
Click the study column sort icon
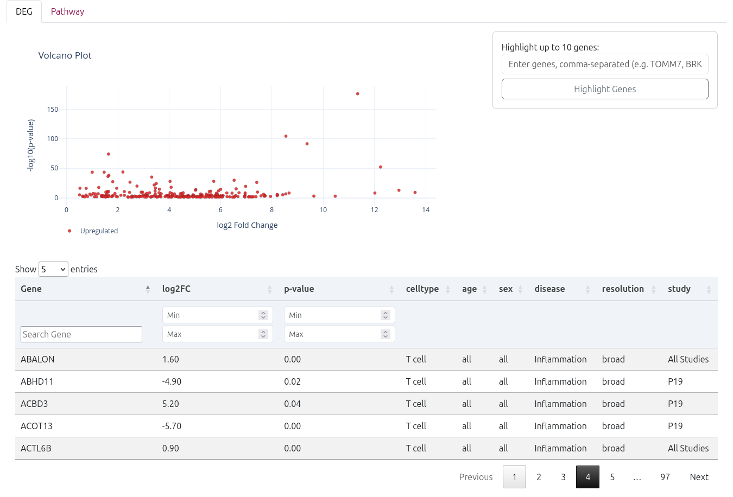coord(709,289)
